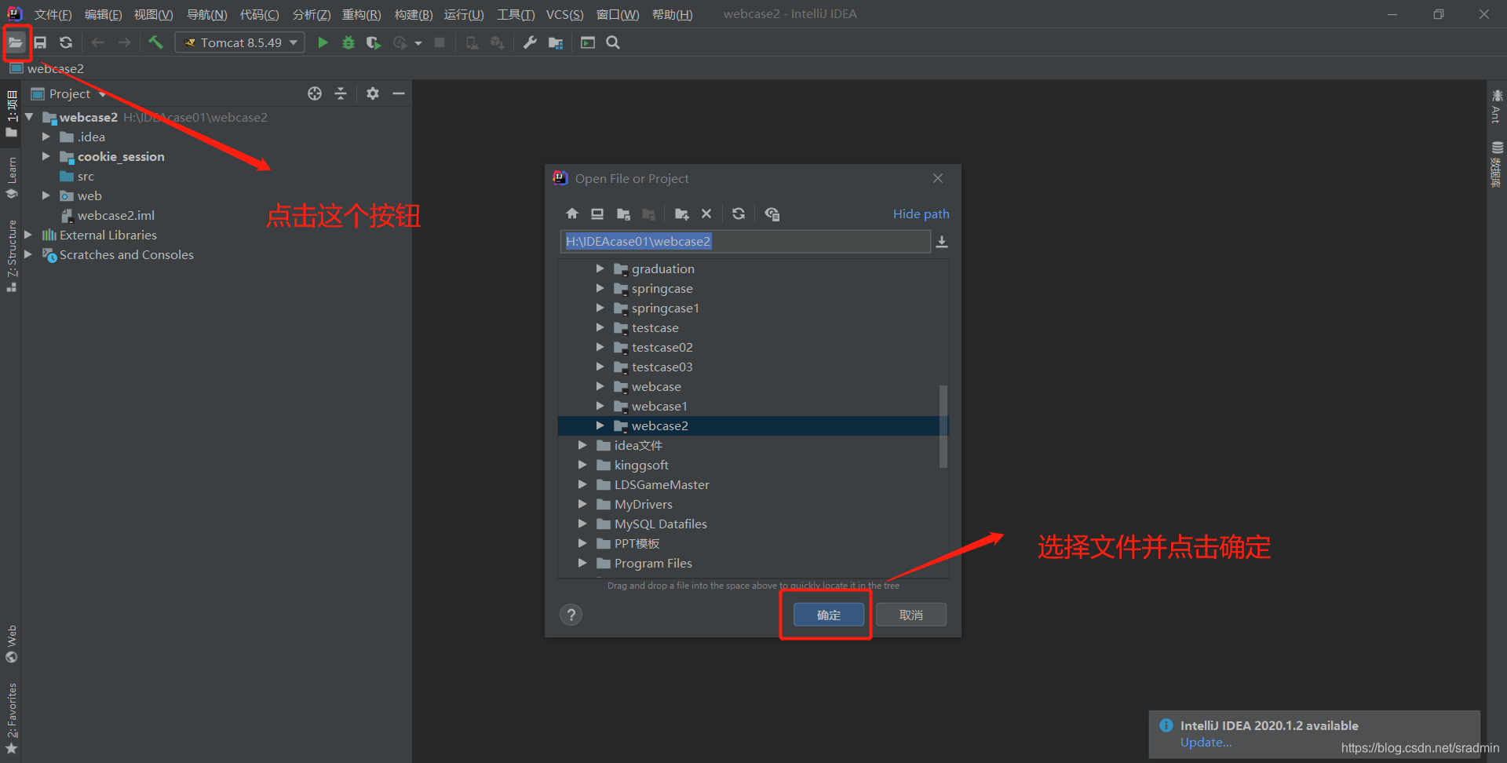
Task: Click the Delete X icon in dialog toolbar
Action: (x=706, y=214)
